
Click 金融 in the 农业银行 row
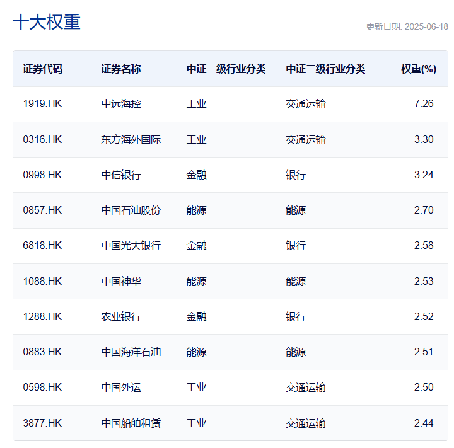pyautogui.click(x=196, y=317)
